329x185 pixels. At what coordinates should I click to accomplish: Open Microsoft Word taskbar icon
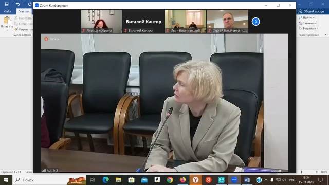coord(247,180)
